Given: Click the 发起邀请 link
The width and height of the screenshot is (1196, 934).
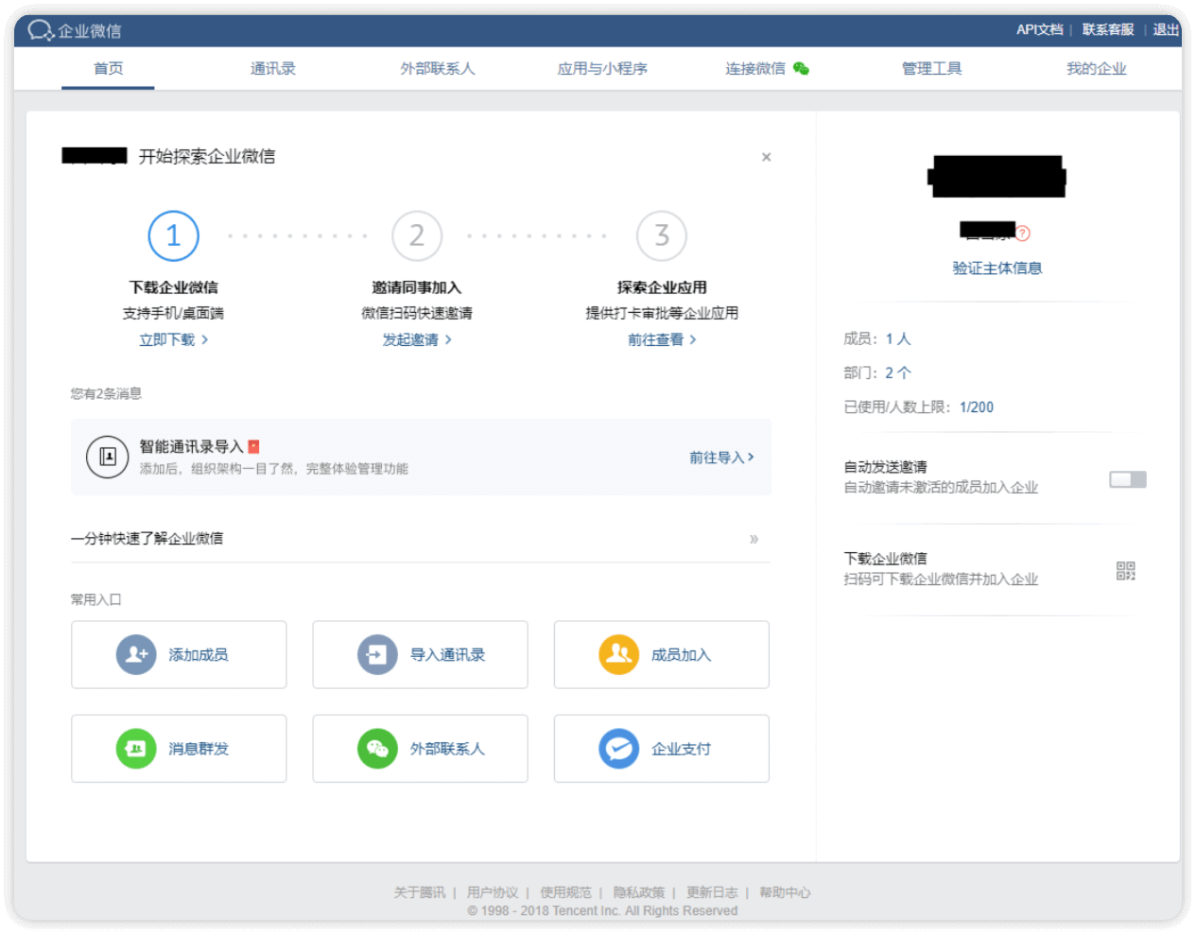Looking at the screenshot, I should (x=417, y=339).
